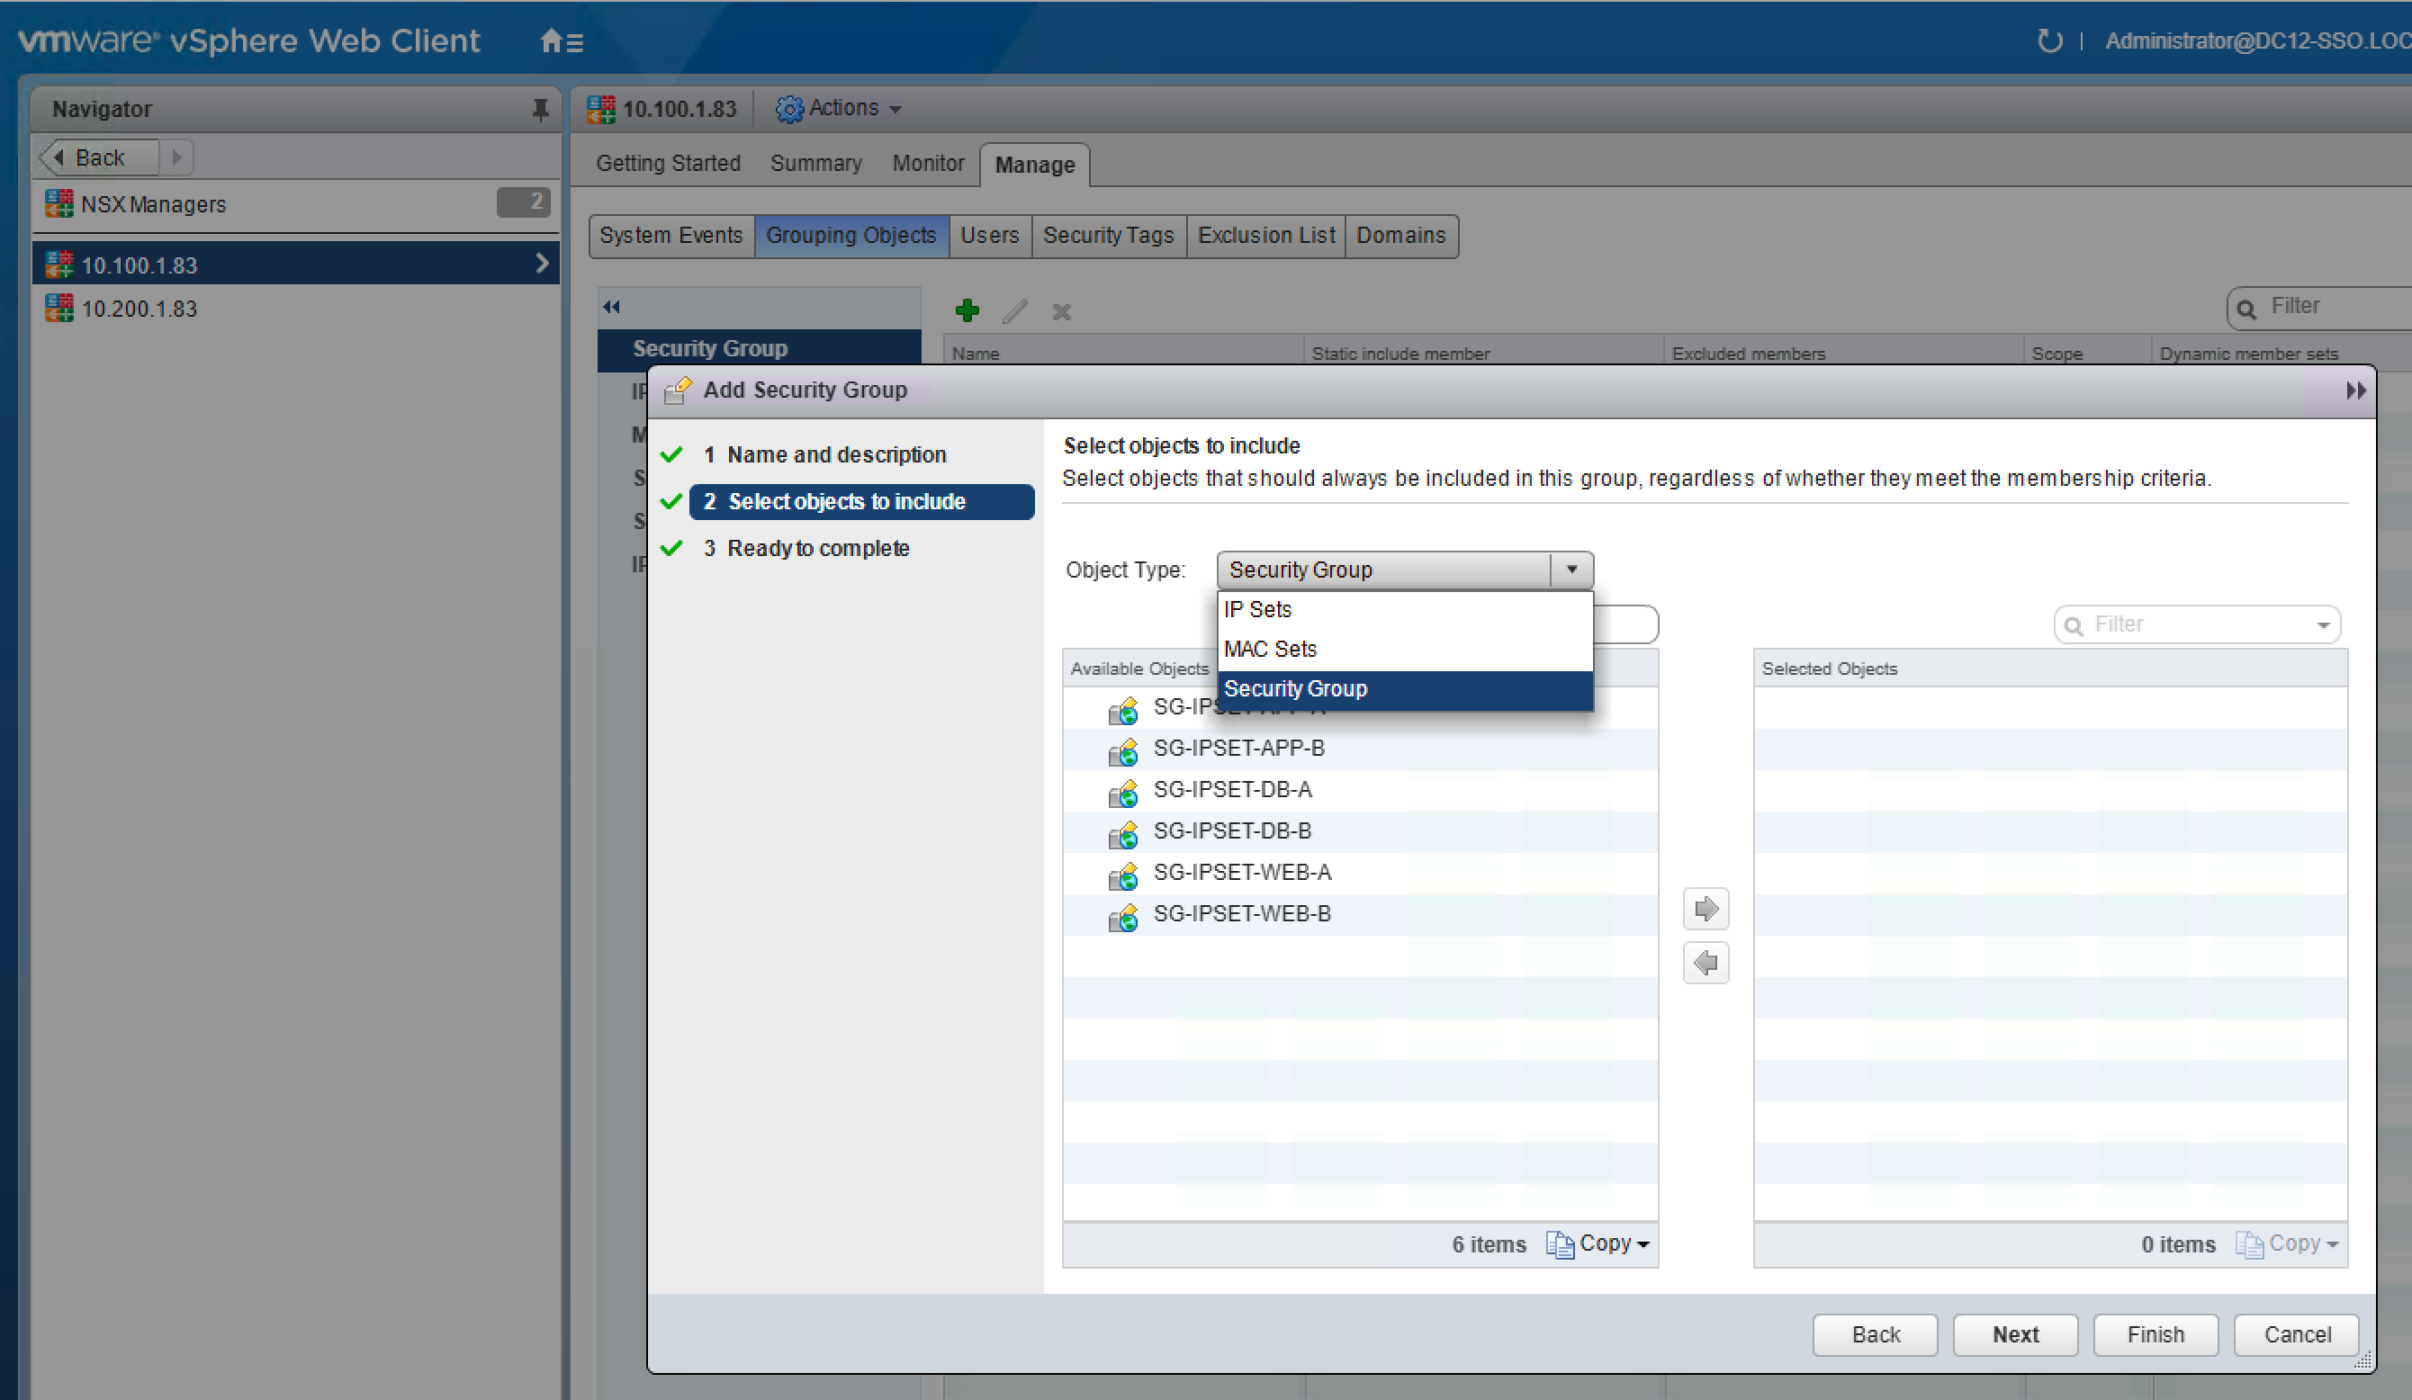Viewport: 2412px width, 1400px height.
Task: Select IP Sets from dropdown list
Action: pyautogui.click(x=1257, y=609)
